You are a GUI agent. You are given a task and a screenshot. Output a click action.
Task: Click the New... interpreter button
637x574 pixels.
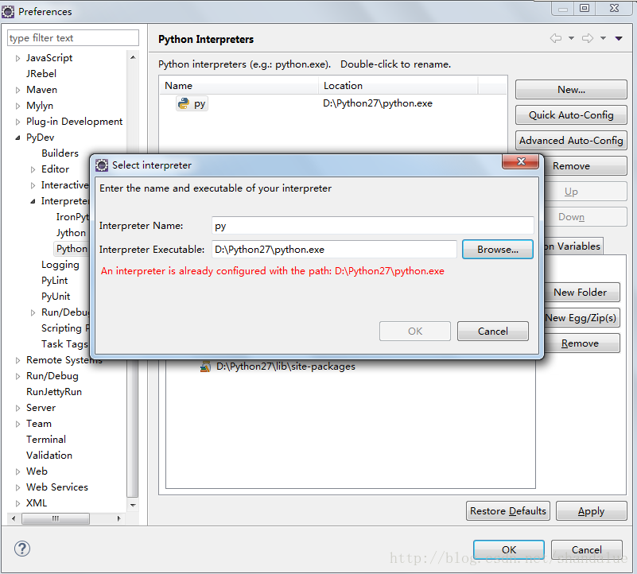571,89
